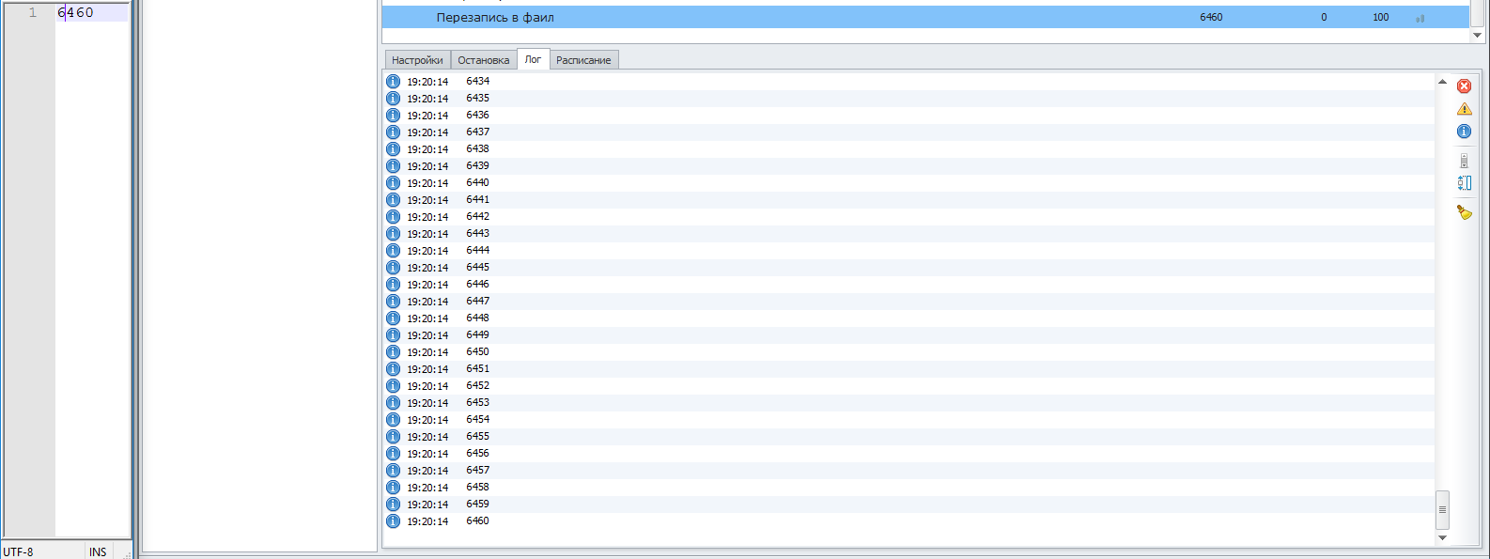This screenshot has height=559, width=1490.
Task: Select log message 6444
Action: (x=477, y=251)
